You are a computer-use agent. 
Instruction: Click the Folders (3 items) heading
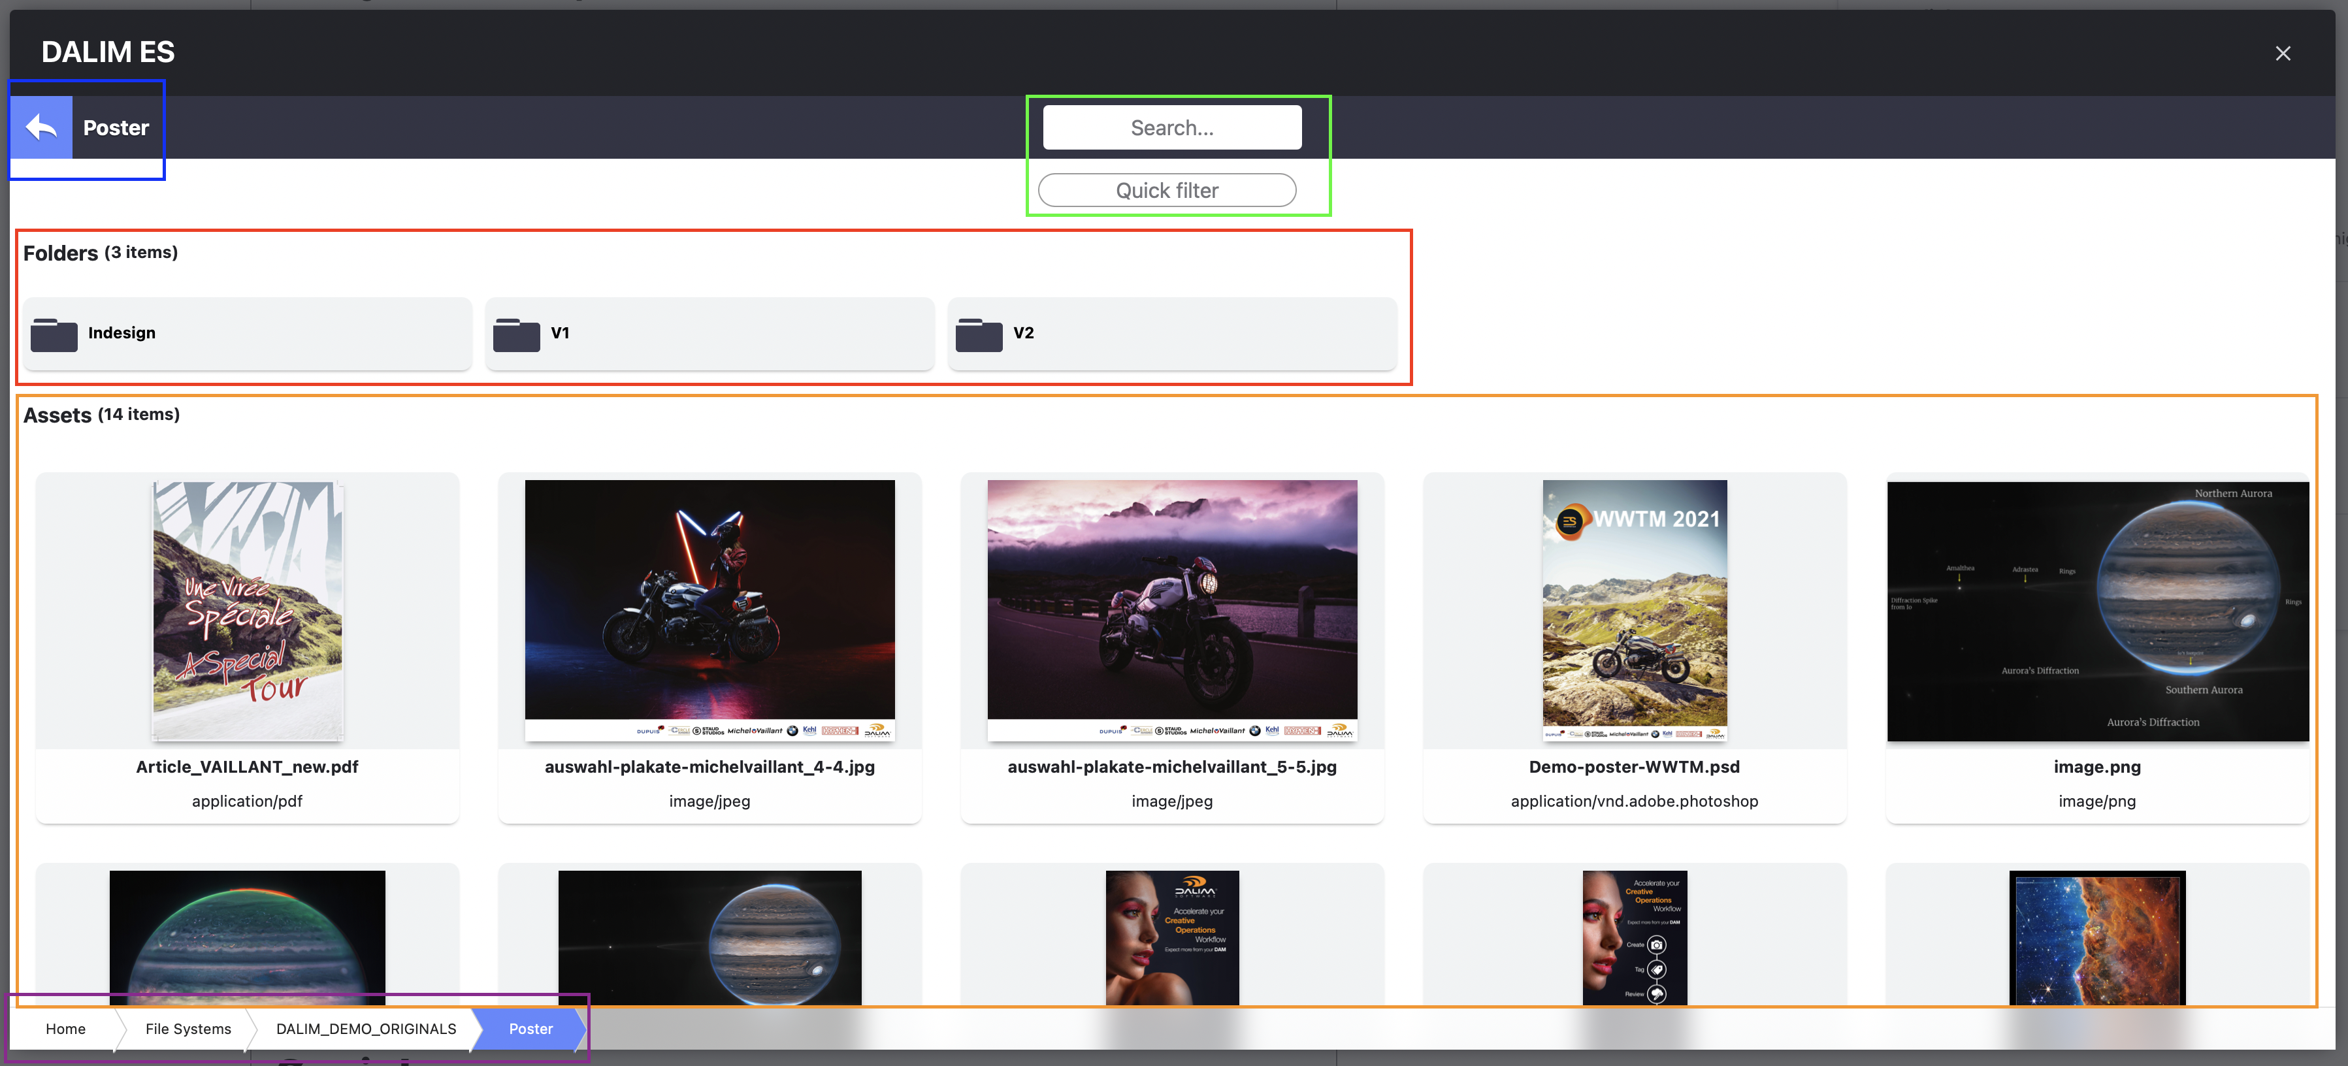pyautogui.click(x=100, y=253)
